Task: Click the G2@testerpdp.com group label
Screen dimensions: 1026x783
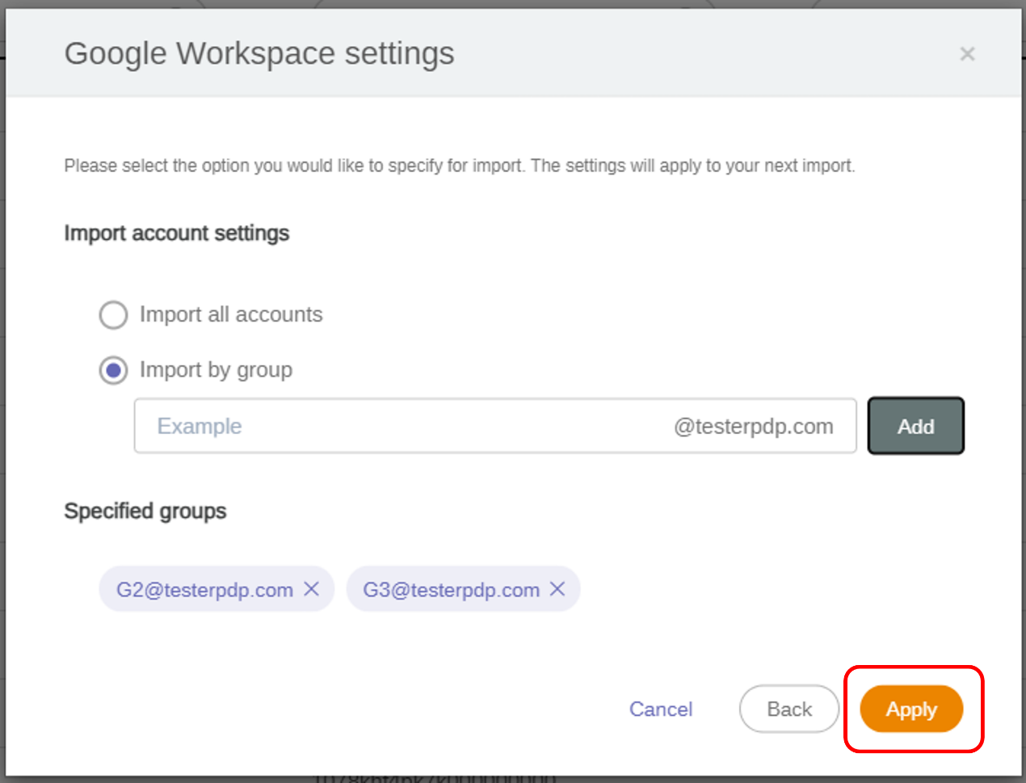Action: coord(204,590)
